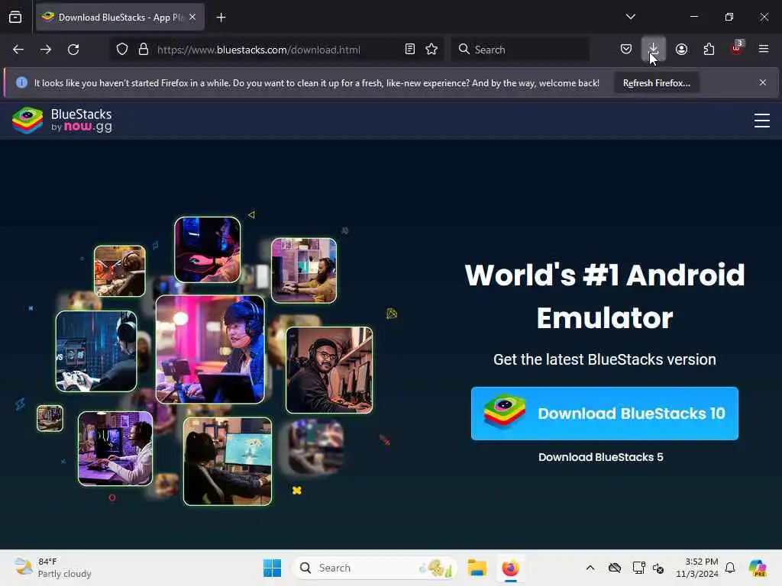
Task: Open clock and date 3:52 PM
Action: 697,568
